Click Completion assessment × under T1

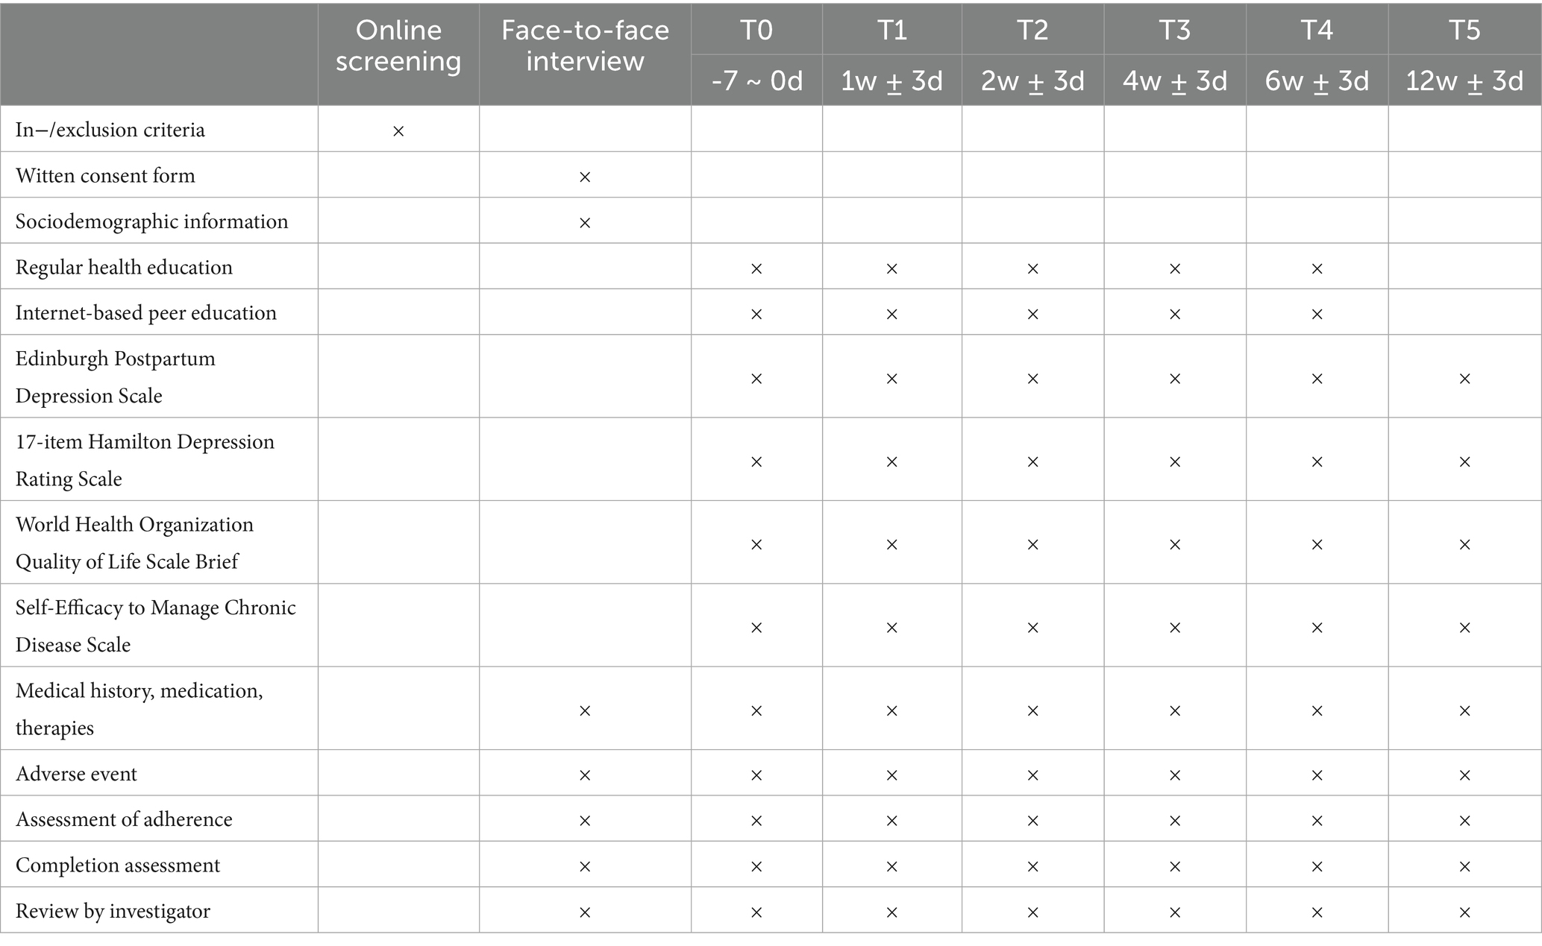pyautogui.click(x=891, y=866)
